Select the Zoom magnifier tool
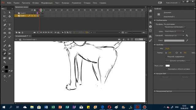The image size is (196, 110). pyautogui.click(x=5, y=62)
